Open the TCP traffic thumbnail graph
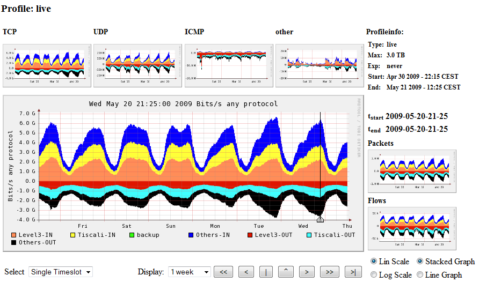Screen dimensions: 479x283 [x=47, y=65]
